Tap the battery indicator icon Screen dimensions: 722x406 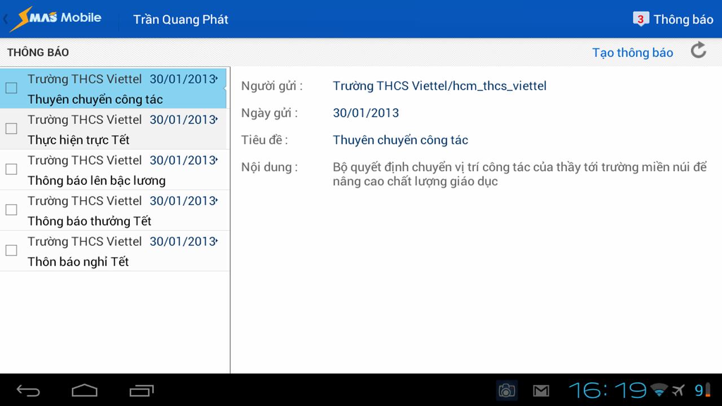pos(708,390)
